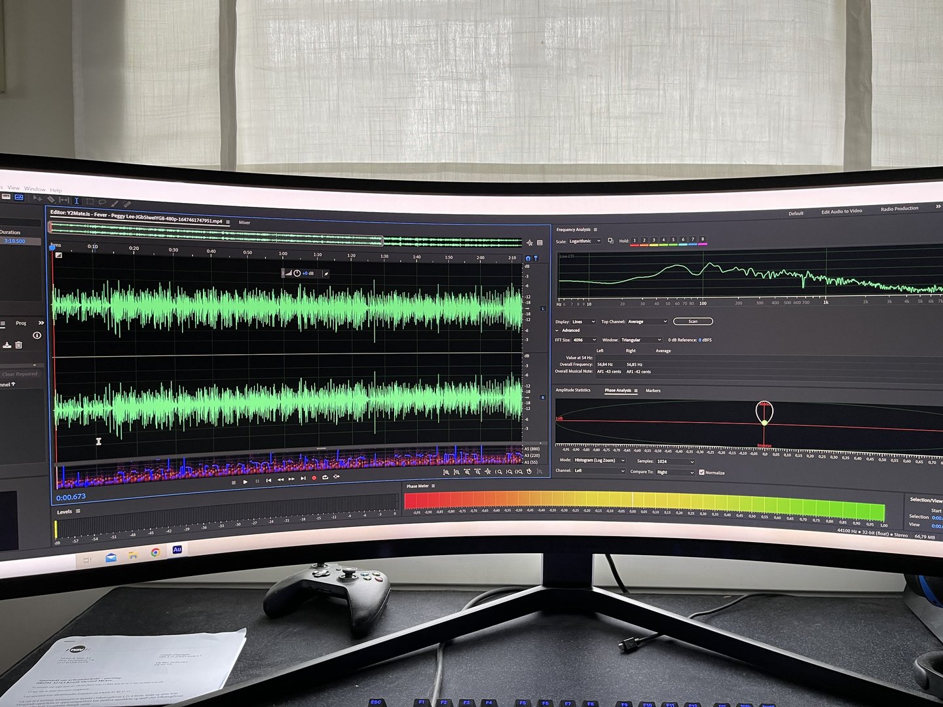Click the red Record button
The width and height of the screenshot is (943, 707).
pyautogui.click(x=314, y=478)
